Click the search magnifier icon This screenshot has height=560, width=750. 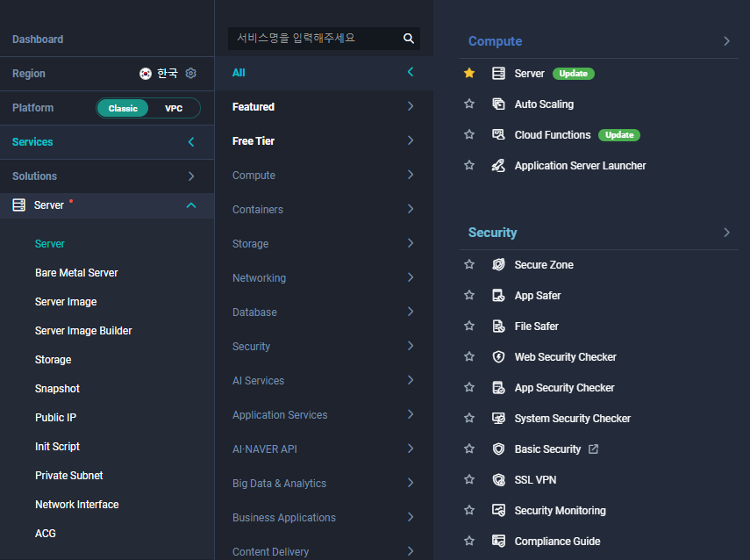point(409,39)
